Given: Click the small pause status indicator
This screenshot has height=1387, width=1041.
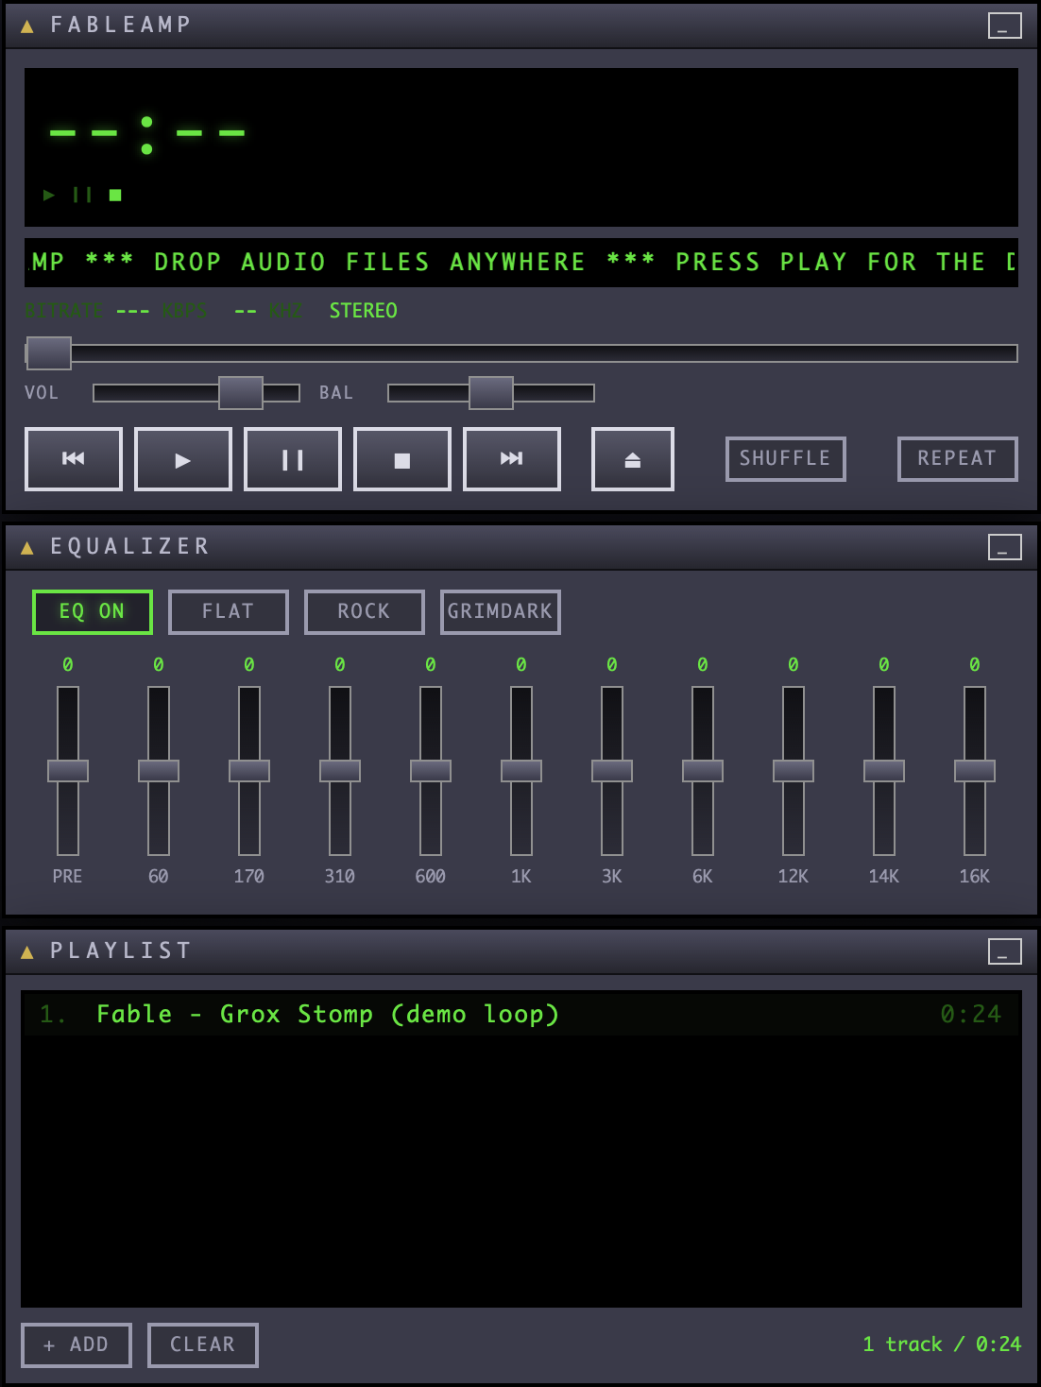Looking at the screenshot, I should click(82, 196).
